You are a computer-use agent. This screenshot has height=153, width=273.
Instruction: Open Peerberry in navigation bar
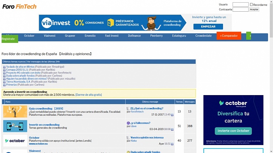tap(156, 36)
